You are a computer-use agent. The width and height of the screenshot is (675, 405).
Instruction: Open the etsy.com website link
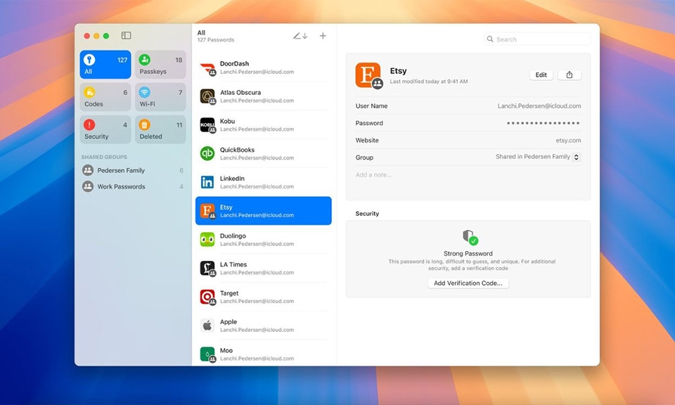(x=568, y=141)
